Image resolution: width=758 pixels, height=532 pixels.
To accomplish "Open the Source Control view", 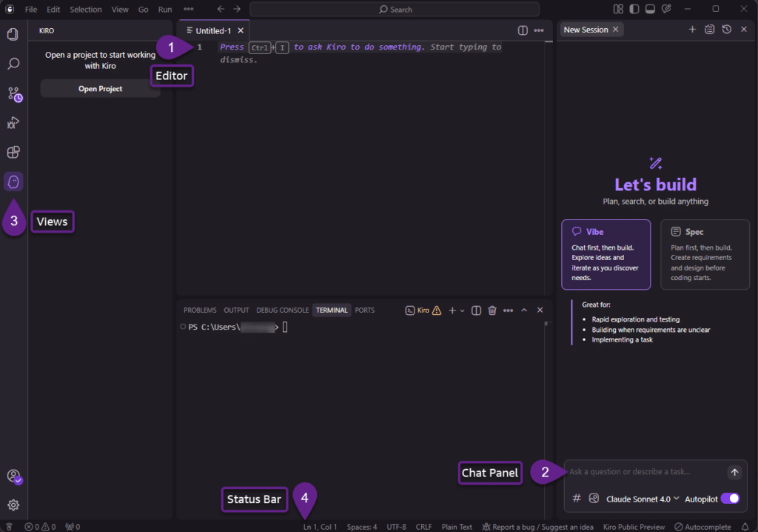I will tap(13, 94).
